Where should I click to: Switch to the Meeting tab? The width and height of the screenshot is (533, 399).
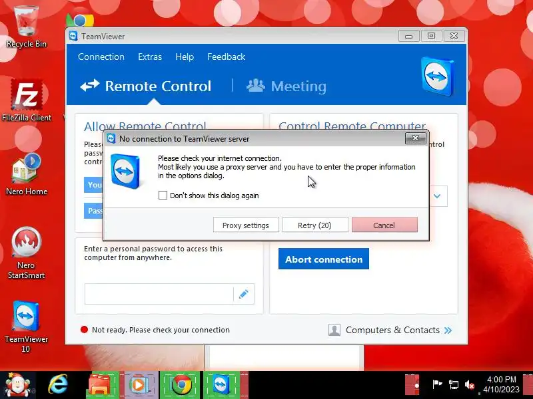point(286,86)
